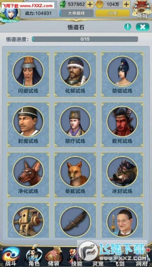
Task: Switch to the 角色 tab
Action: tap(34, 257)
